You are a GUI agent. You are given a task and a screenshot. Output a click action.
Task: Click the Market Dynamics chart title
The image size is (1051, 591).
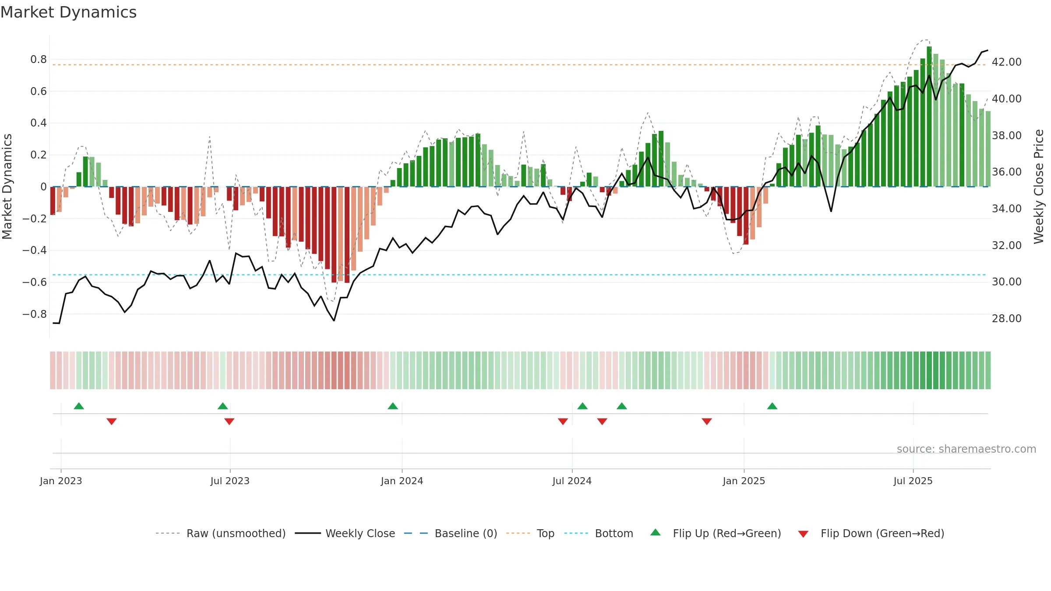pos(69,12)
